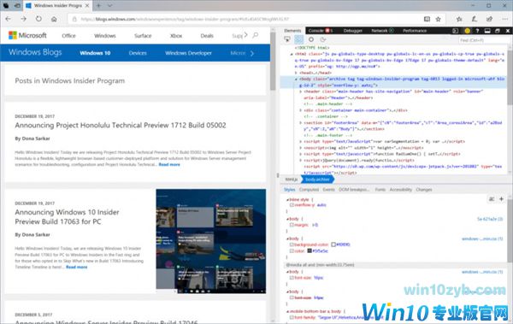Click the Styles pseudo-states a: button
Screen dimensions: 513x324
coord(492,199)
